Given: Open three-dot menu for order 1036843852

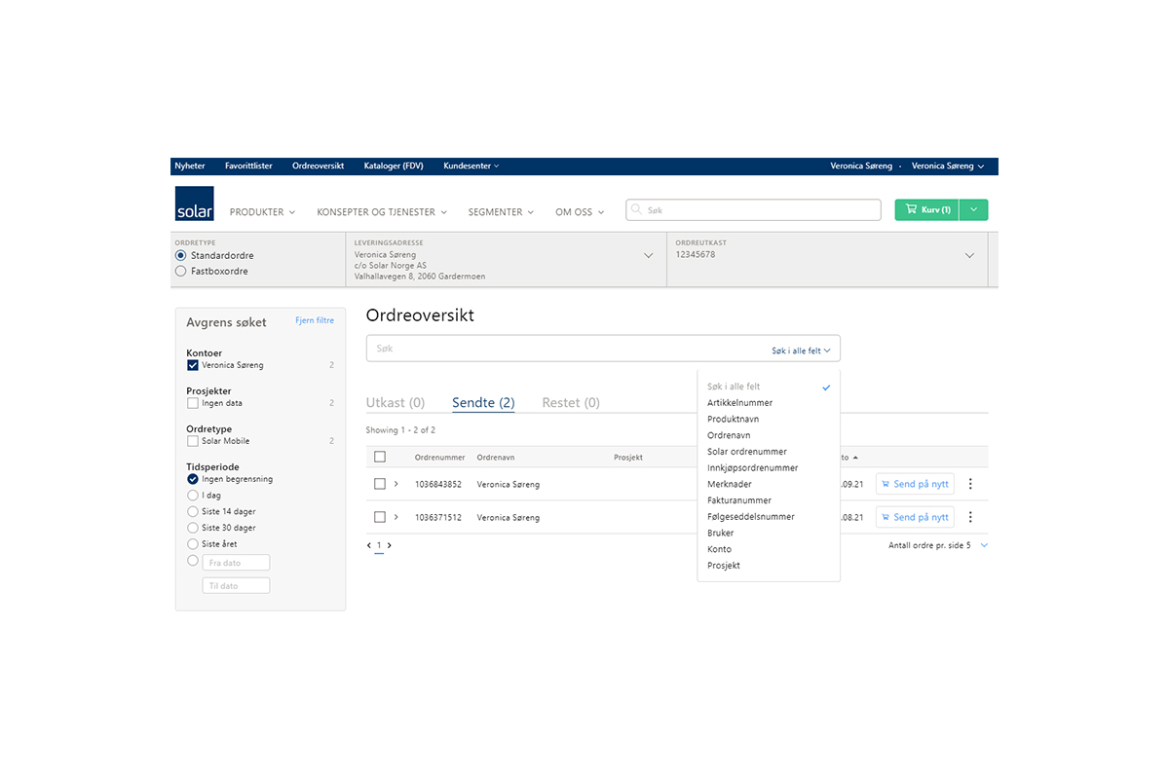Looking at the screenshot, I should tap(970, 484).
